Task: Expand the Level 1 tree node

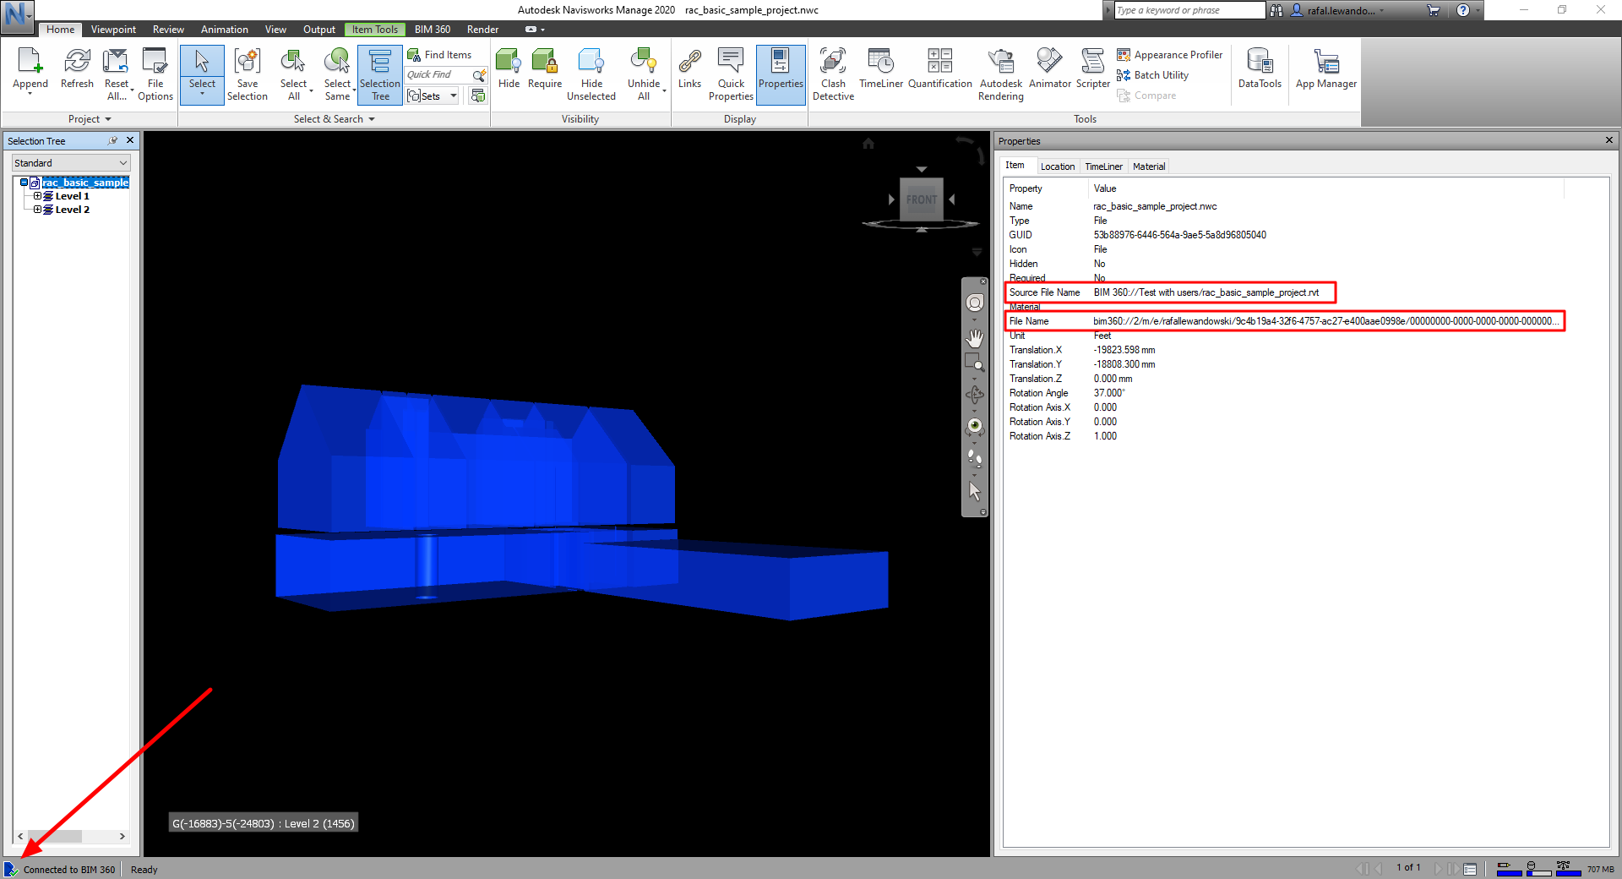Action: [x=37, y=196]
